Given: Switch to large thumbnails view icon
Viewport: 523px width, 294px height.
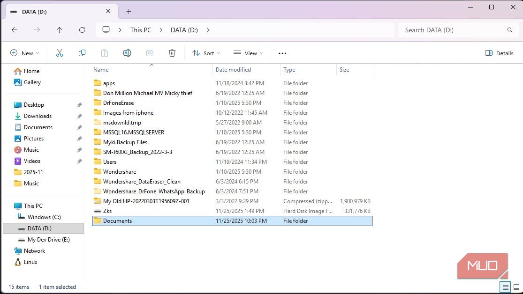Looking at the screenshot, I should pyautogui.click(x=516, y=287).
